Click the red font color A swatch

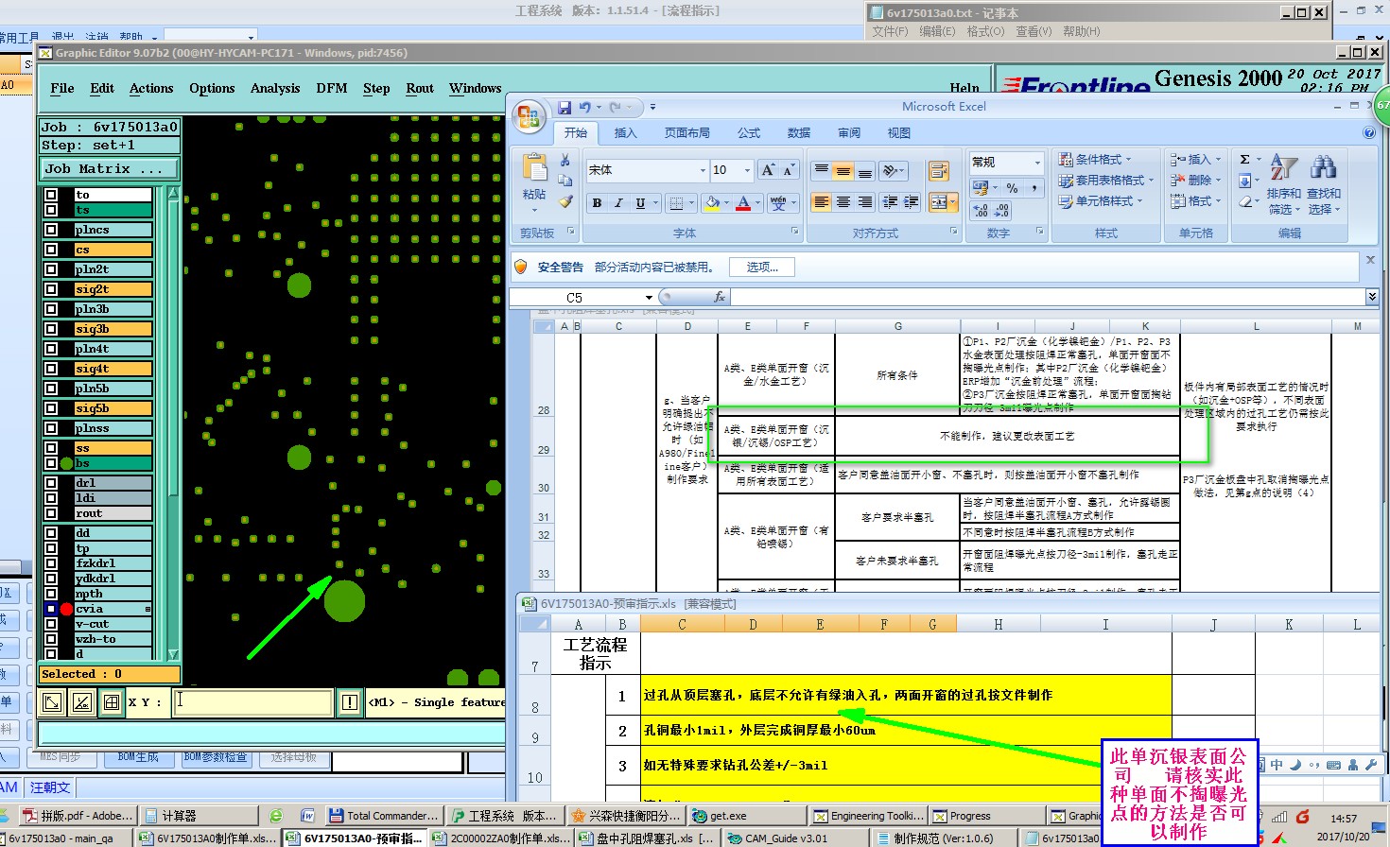coord(744,203)
